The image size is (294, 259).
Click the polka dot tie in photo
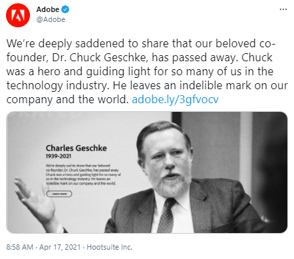tap(168, 215)
